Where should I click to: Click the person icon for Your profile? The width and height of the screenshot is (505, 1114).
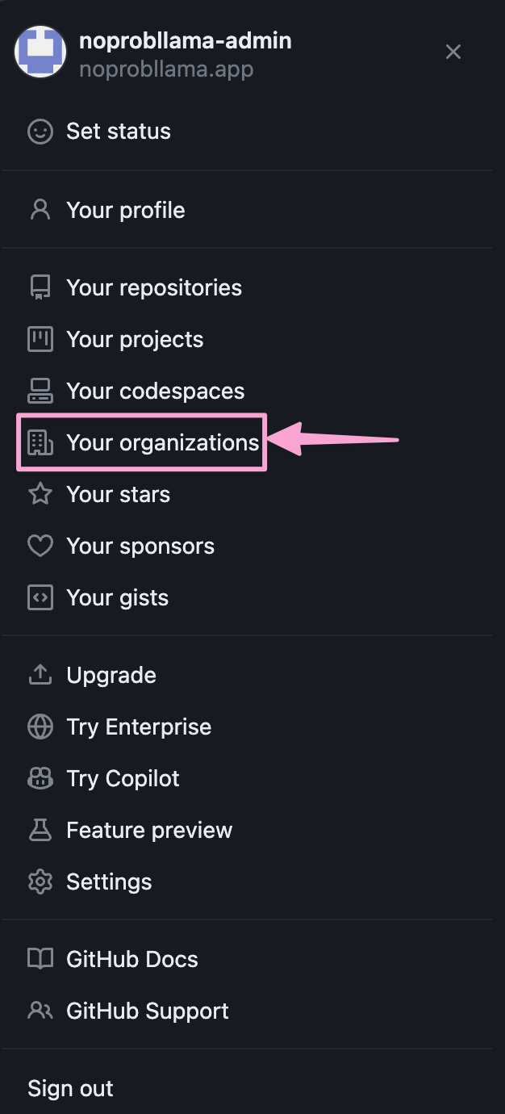(x=40, y=210)
